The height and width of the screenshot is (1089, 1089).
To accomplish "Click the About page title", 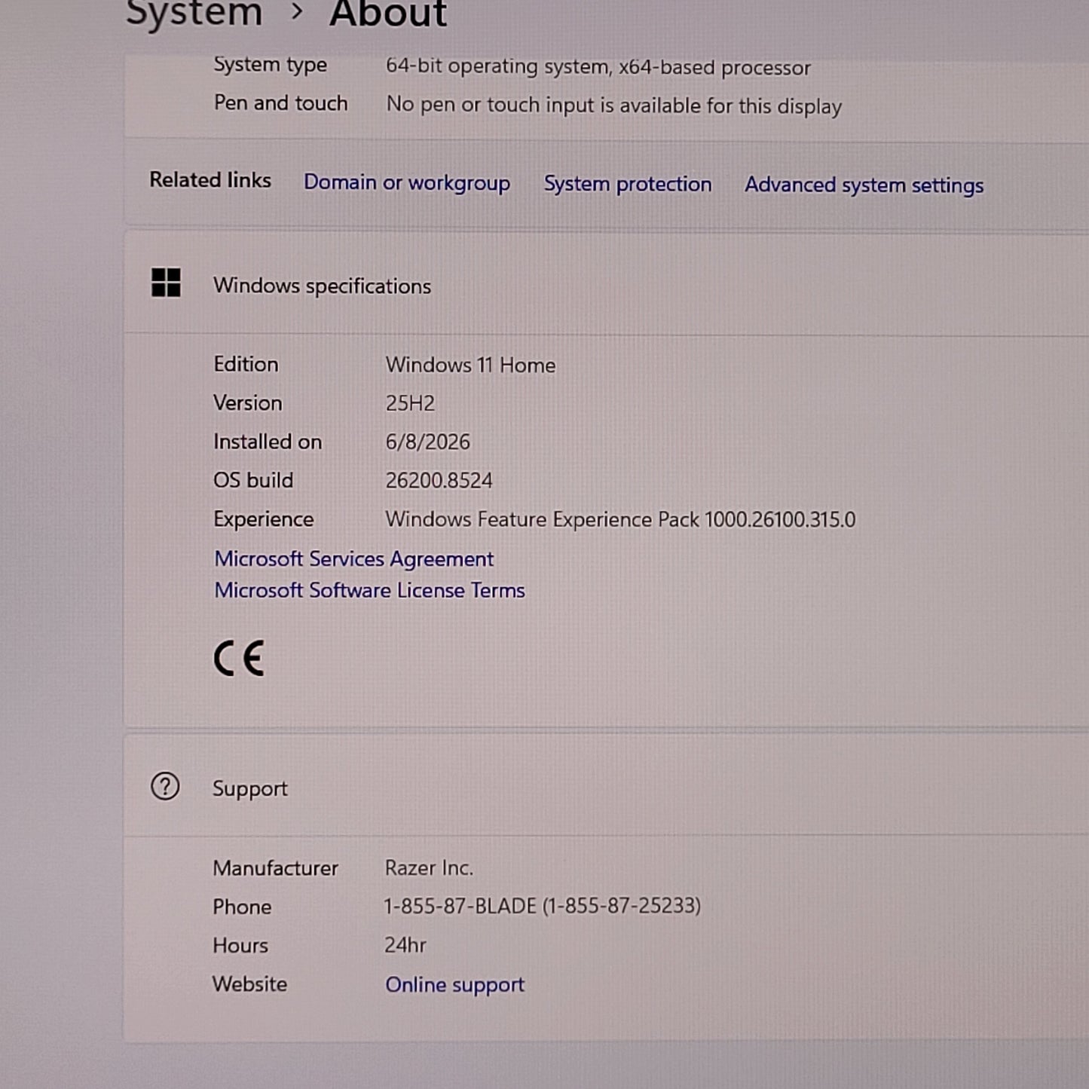I will [388, 13].
